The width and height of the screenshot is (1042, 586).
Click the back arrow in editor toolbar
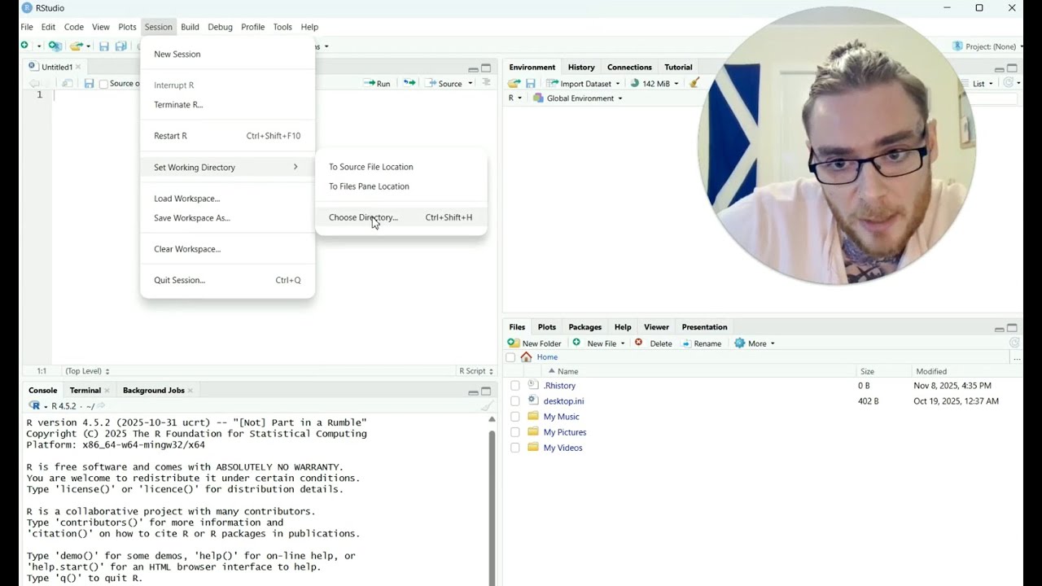33,83
